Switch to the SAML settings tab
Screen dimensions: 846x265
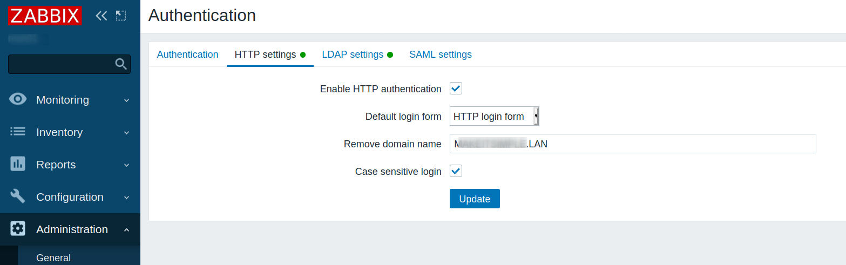[x=441, y=55]
